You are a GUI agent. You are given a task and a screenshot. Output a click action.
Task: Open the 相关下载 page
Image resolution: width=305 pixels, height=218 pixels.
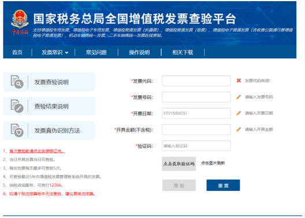click(183, 52)
